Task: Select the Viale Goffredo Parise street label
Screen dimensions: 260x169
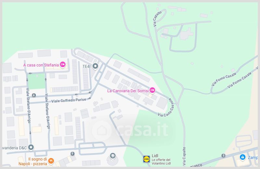Action: point(69,100)
